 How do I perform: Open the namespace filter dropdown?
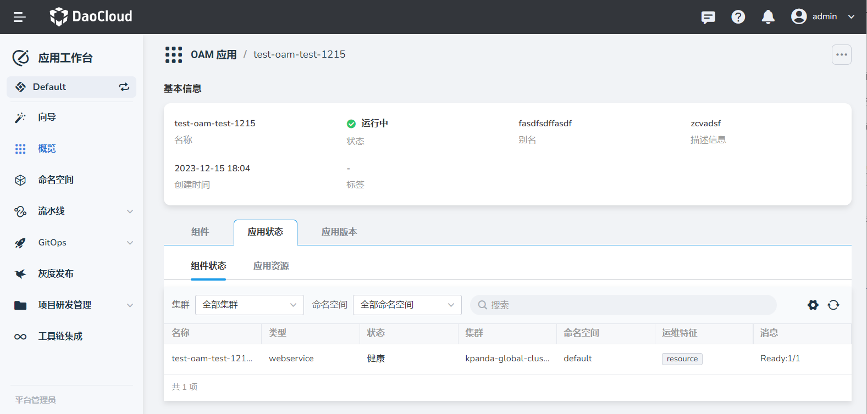click(407, 305)
